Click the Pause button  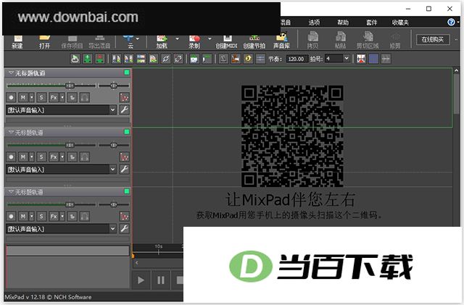pos(161,280)
